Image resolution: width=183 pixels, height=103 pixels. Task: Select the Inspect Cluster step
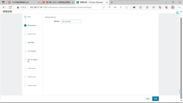[x=32, y=86]
